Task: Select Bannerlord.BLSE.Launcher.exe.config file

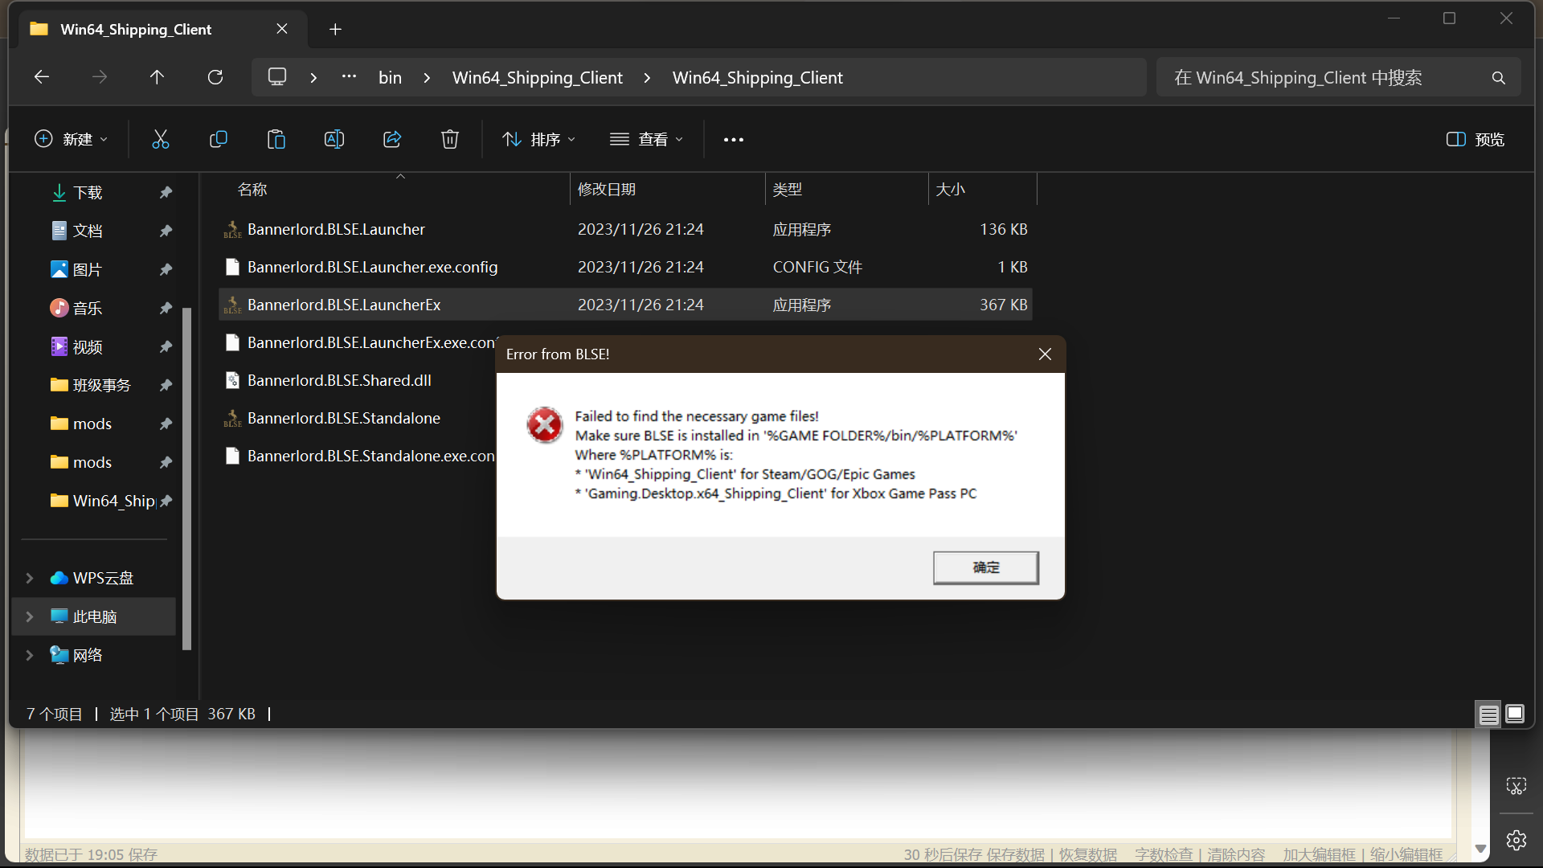Action: pos(625,267)
